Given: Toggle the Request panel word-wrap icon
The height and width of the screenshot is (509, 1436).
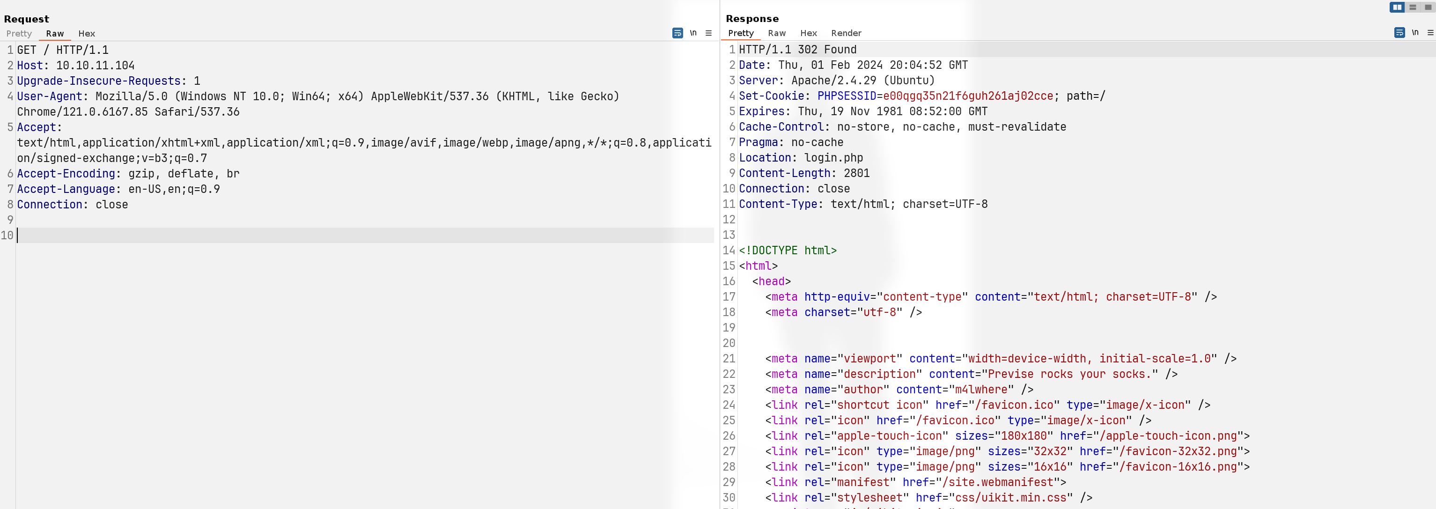Looking at the screenshot, I should click(677, 33).
